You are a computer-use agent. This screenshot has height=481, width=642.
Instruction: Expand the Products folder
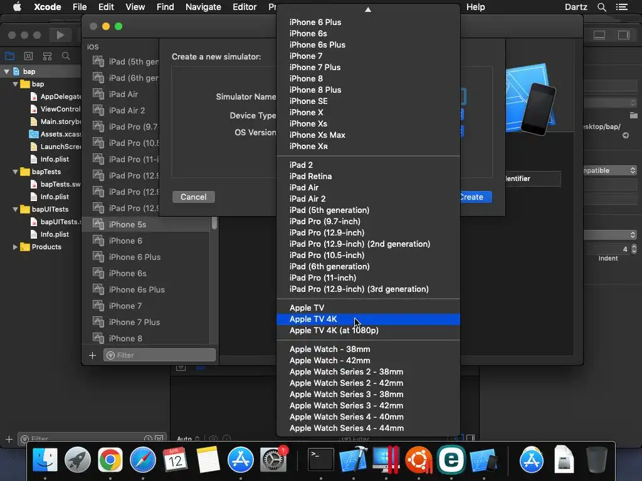[x=15, y=247]
